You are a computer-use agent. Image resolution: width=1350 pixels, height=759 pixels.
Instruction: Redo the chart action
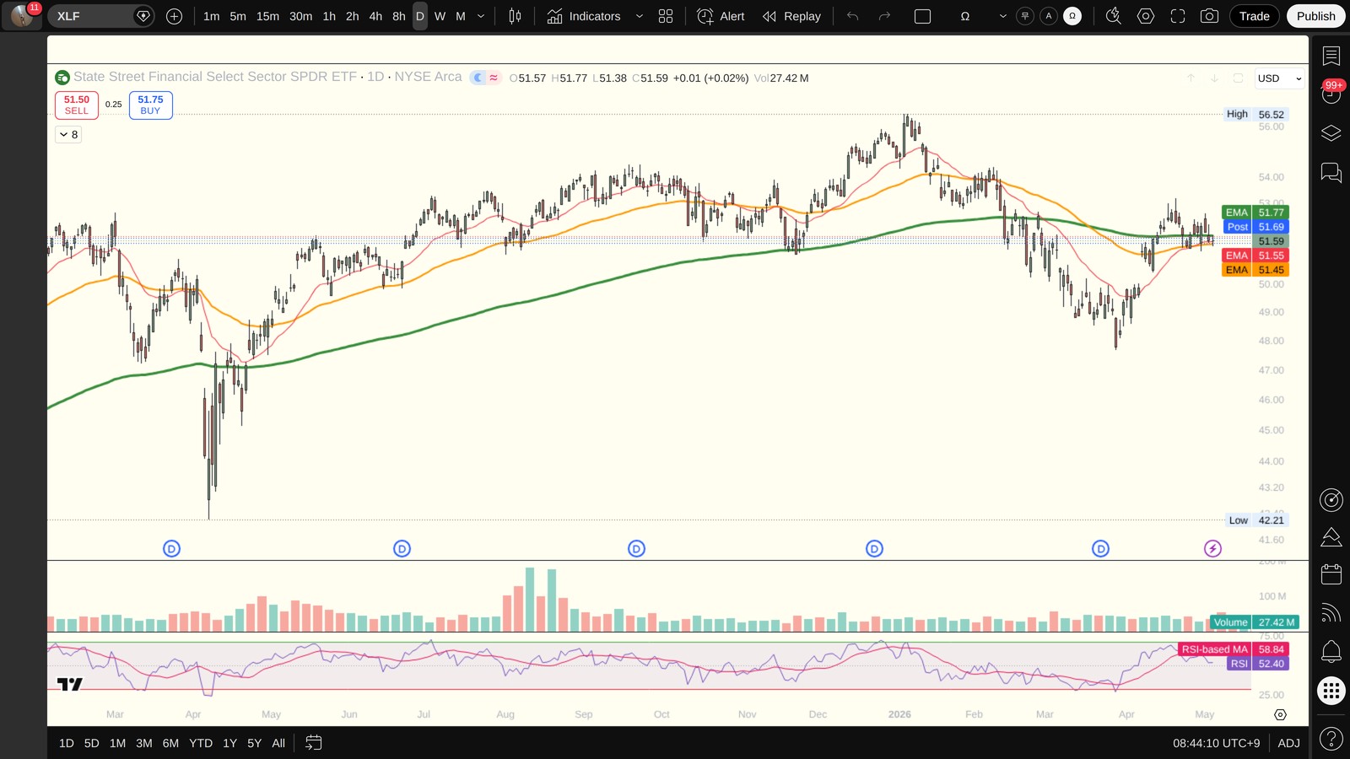[x=884, y=16]
